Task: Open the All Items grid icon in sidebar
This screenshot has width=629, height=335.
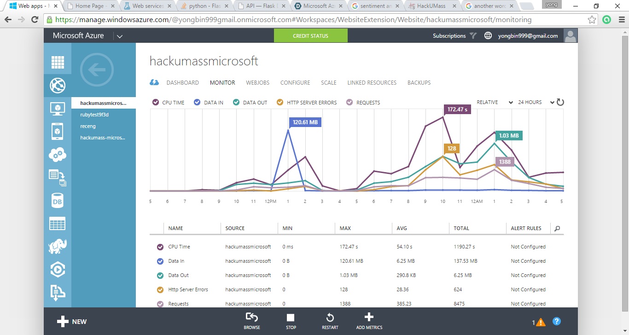Action: (x=58, y=62)
